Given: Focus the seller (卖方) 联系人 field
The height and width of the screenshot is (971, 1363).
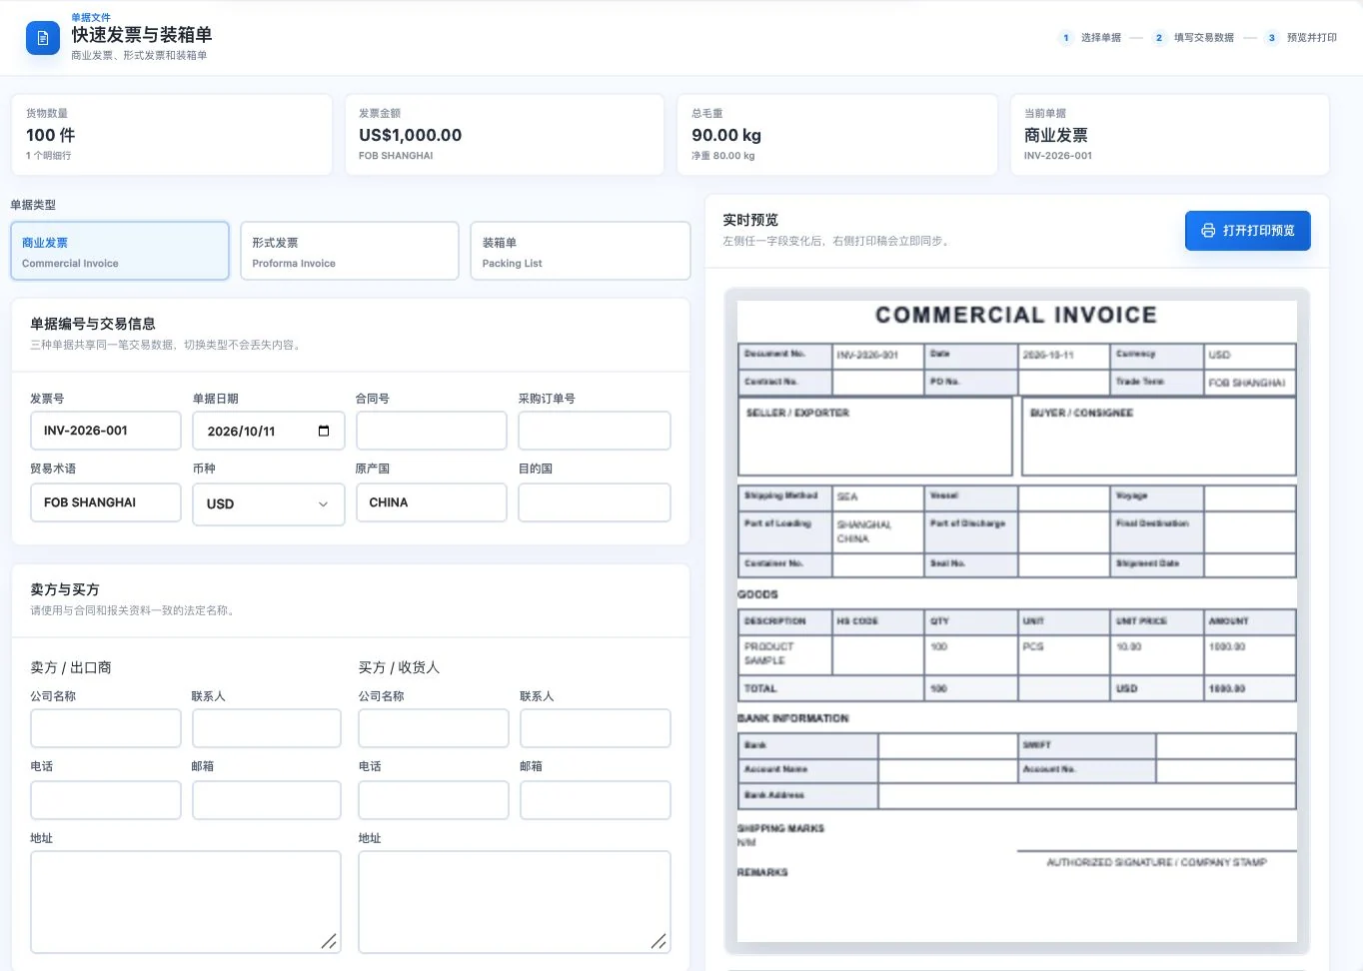Looking at the screenshot, I should 267,728.
